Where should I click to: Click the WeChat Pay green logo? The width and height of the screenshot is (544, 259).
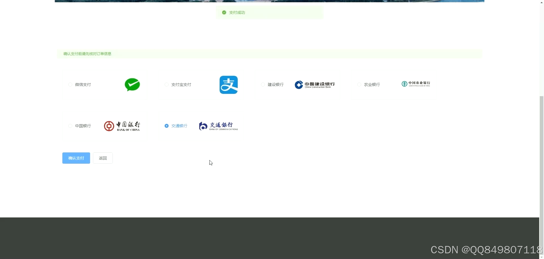click(x=132, y=85)
